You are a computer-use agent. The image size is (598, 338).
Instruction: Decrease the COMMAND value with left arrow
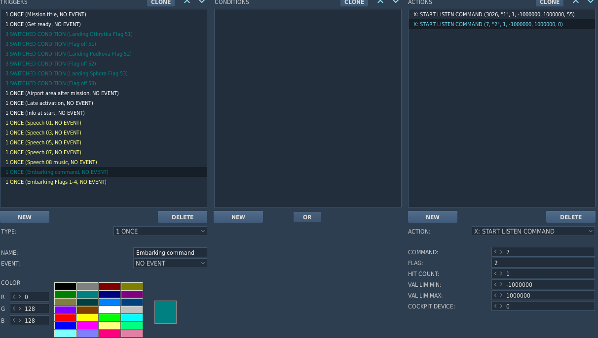(495, 252)
